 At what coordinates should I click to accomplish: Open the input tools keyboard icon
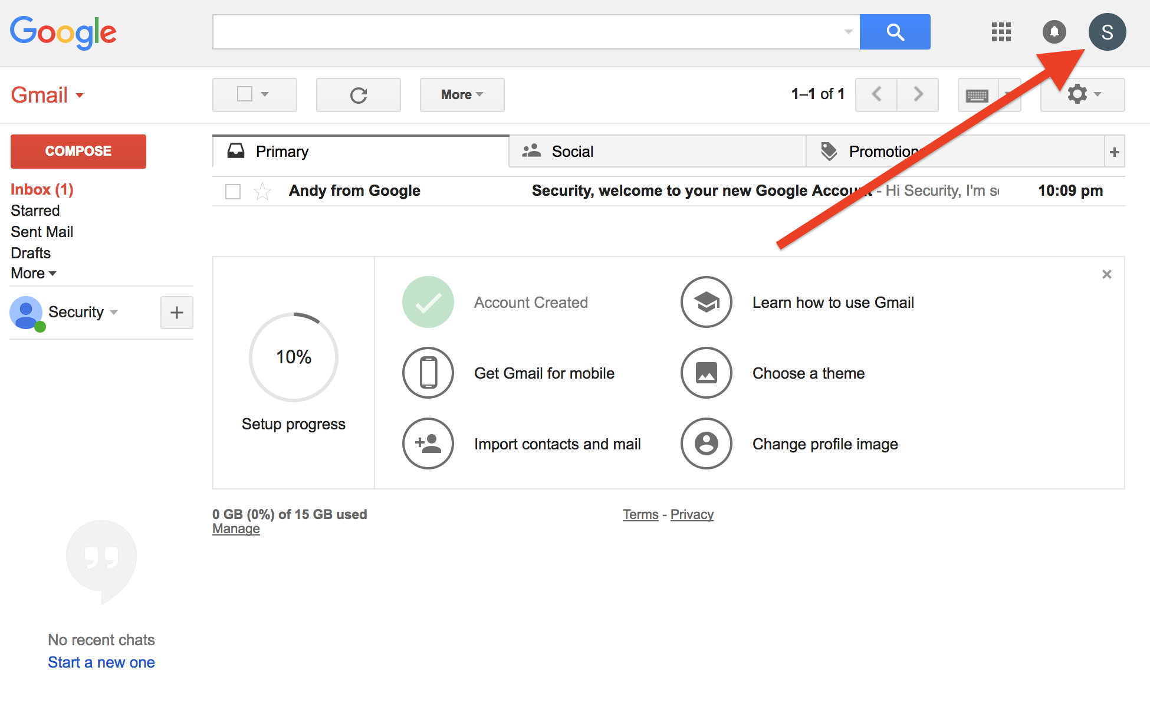click(x=977, y=94)
